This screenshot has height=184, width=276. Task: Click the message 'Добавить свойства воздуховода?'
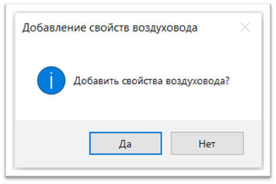[151, 81]
